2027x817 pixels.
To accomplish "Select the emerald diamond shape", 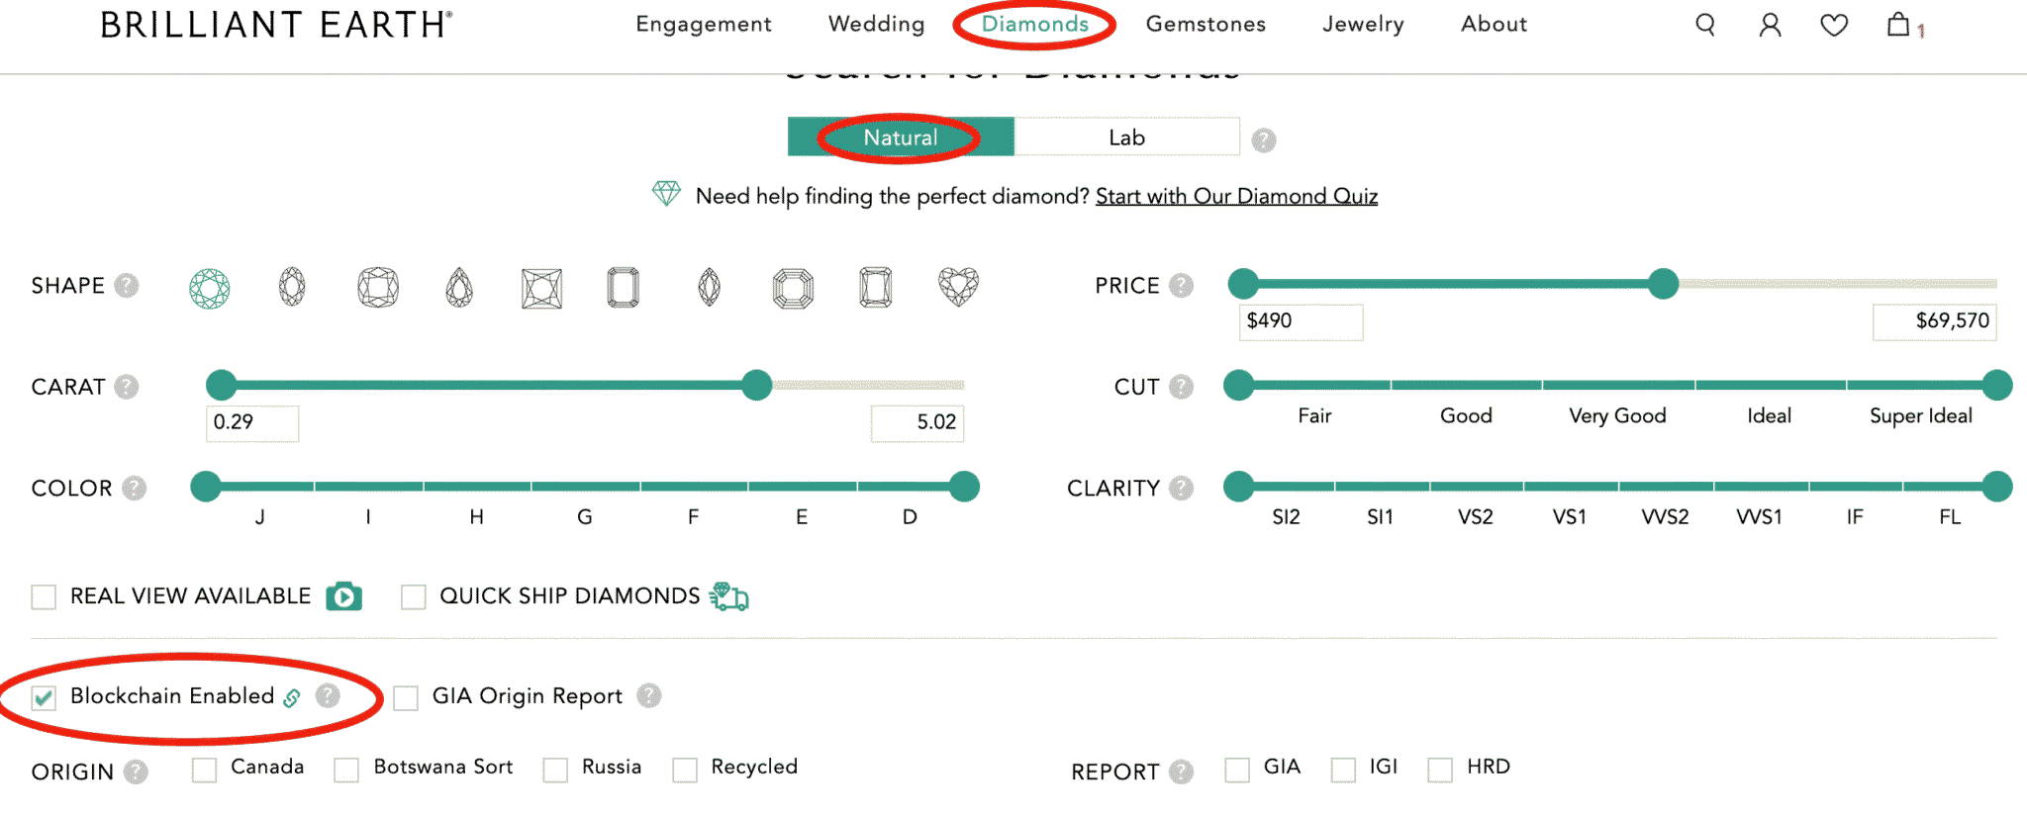I will coord(622,287).
